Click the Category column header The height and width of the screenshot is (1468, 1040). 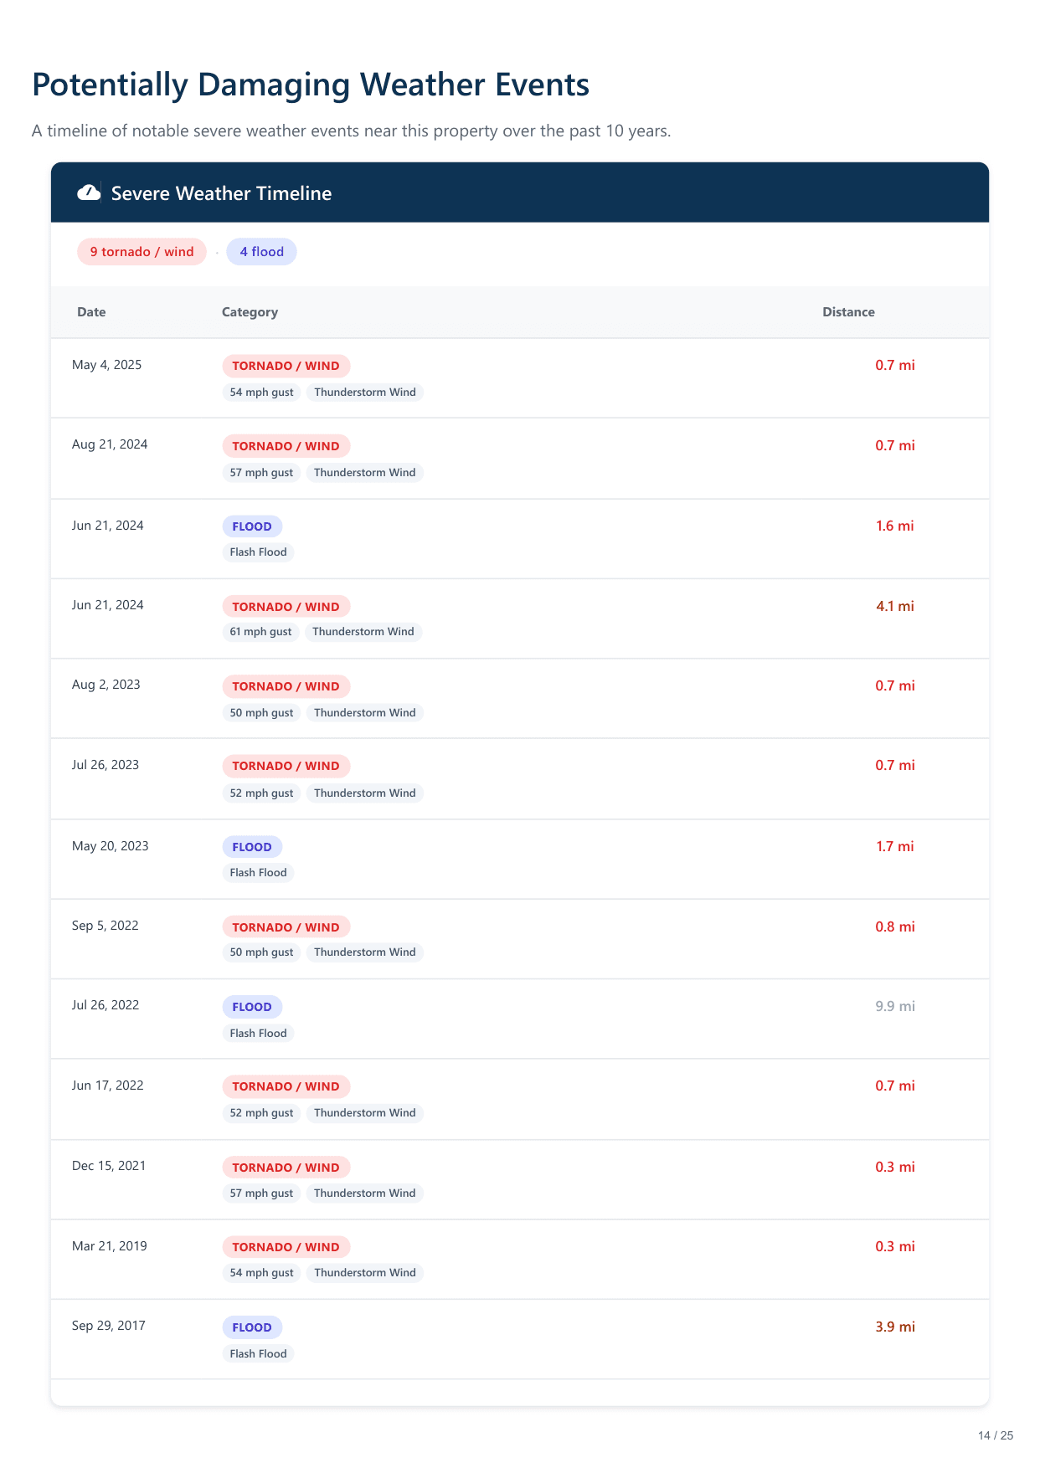pos(250,312)
